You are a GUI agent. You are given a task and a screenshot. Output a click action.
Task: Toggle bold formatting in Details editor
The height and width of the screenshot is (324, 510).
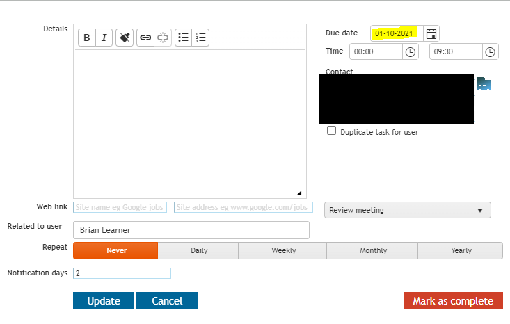coord(87,38)
